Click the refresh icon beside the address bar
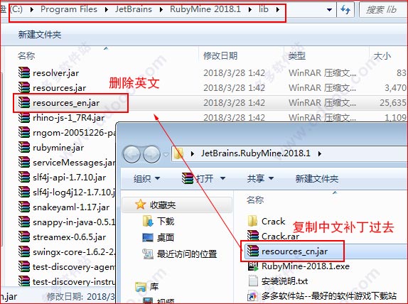Viewport: 408px width, 304px height. tap(345, 10)
